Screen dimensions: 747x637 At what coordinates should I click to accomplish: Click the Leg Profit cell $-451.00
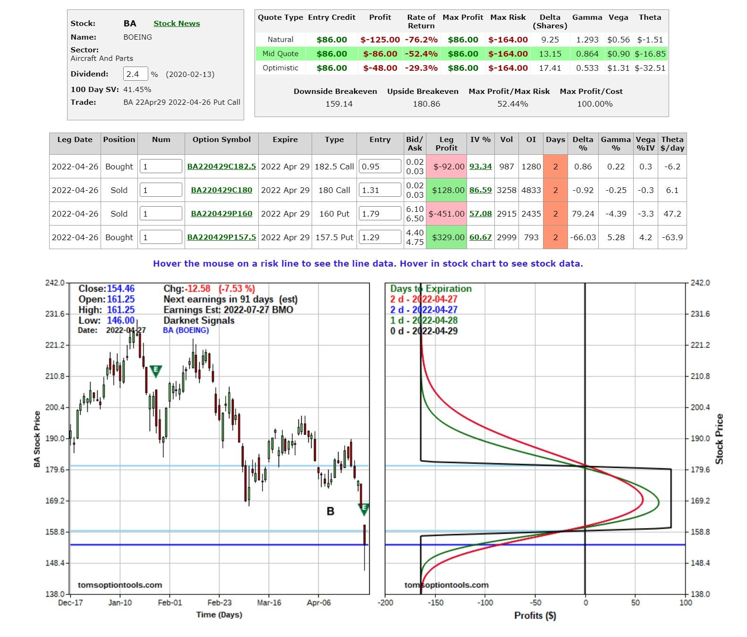click(446, 214)
